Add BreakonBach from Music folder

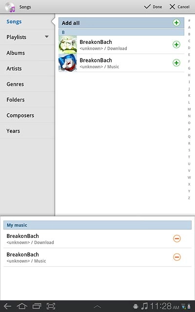176,63
